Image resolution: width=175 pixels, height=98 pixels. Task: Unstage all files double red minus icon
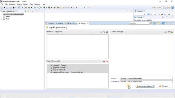[107, 61]
